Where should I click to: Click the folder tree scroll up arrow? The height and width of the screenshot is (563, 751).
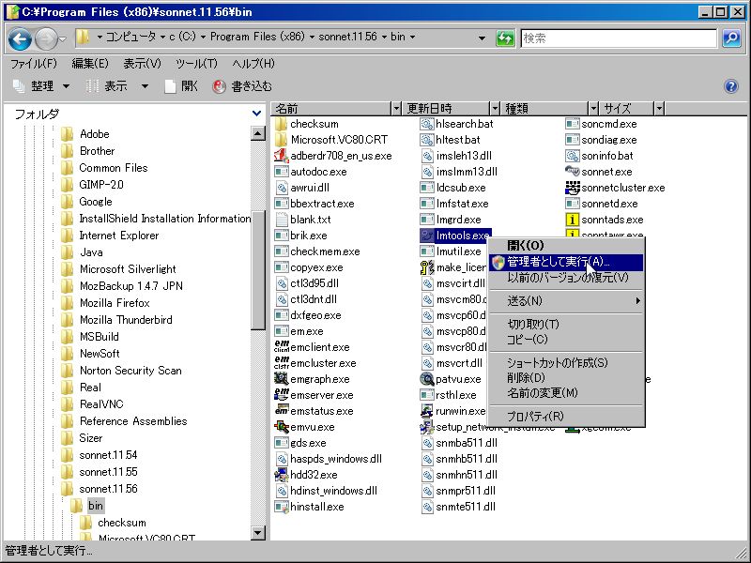point(257,133)
